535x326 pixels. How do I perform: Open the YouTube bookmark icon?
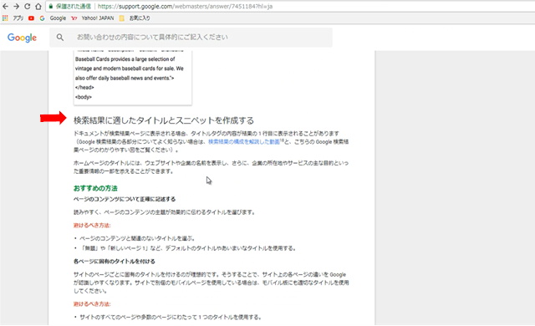click(31, 18)
